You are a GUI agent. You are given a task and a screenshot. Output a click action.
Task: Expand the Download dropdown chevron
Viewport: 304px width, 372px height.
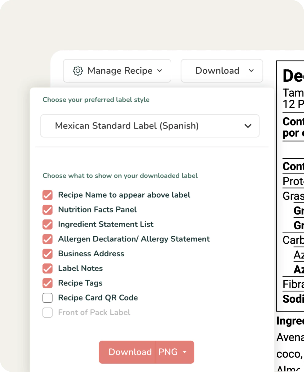click(251, 71)
